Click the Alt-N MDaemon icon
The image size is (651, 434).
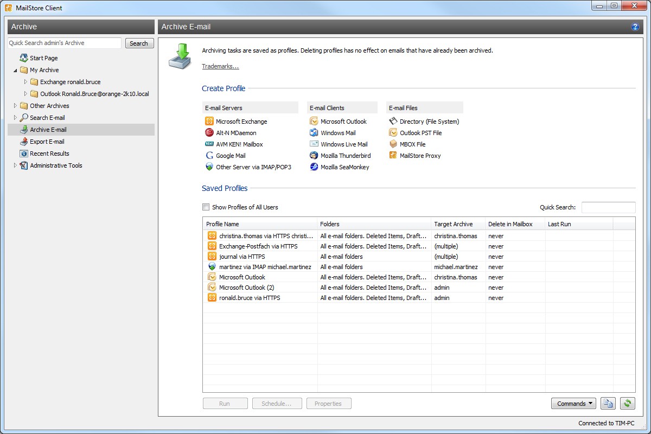(x=209, y=133)
